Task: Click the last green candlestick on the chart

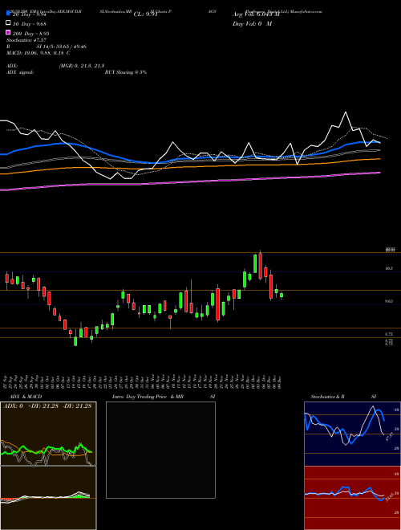Action: [x=282, y=295]
